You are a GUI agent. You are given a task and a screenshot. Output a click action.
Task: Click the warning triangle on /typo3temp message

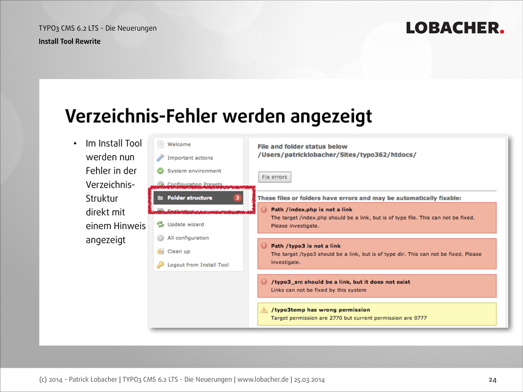point(264,310)
